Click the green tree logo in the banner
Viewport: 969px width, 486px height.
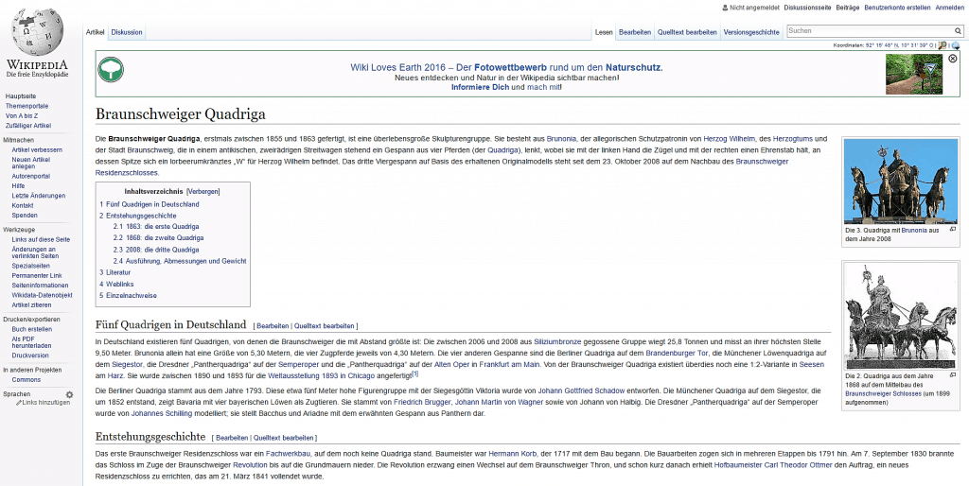(112, 69)
